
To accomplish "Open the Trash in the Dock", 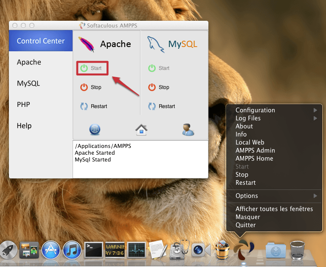I will coord(297,250).
